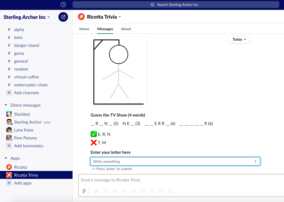Viewport: 284px width, 202px height.
Task: Click Add channels in the sidebar
Action: [27, 93]
